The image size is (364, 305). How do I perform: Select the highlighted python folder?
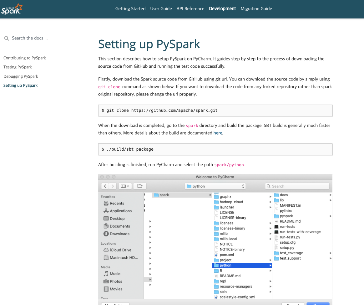click(x=242, y=265)
